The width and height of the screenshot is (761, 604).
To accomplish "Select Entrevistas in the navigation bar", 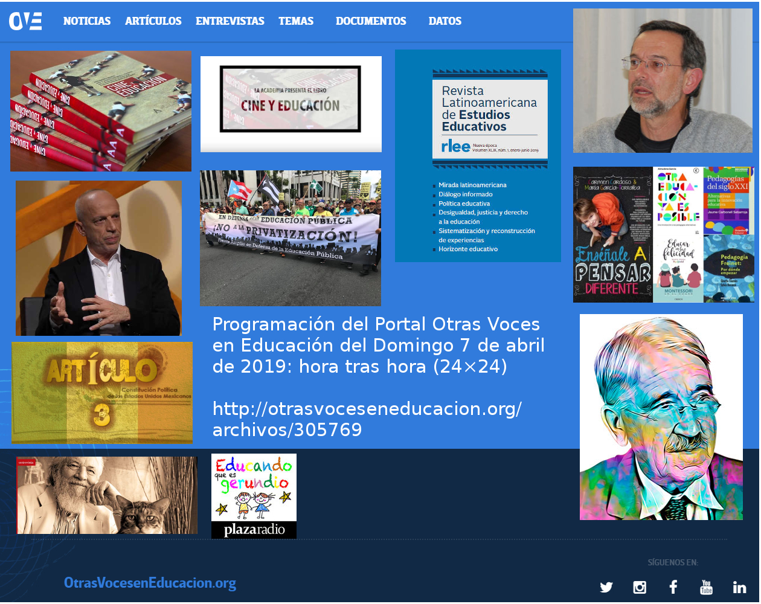I will tap(230, 21).
